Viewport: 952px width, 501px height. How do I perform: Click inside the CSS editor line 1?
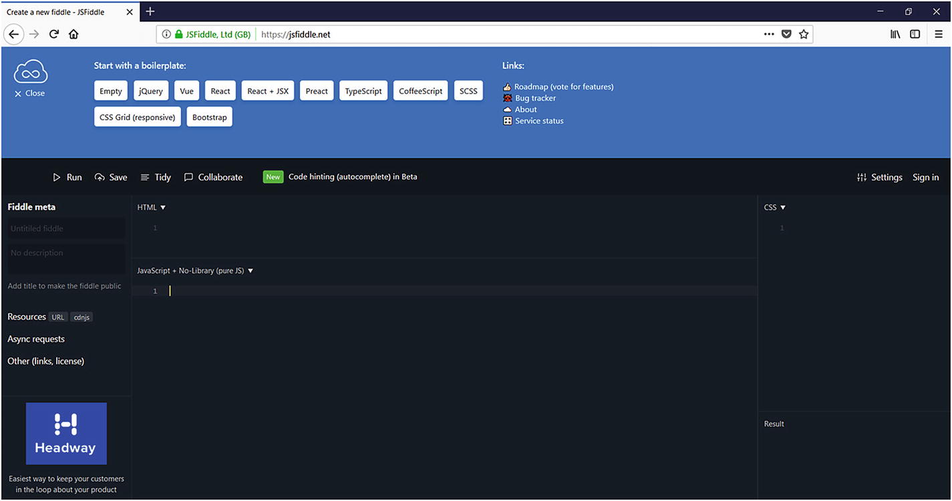(868, 228)
